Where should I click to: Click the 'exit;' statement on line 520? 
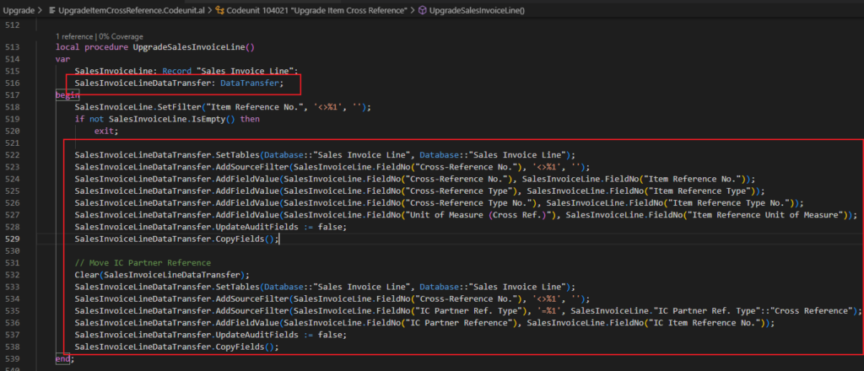[105, 132]
